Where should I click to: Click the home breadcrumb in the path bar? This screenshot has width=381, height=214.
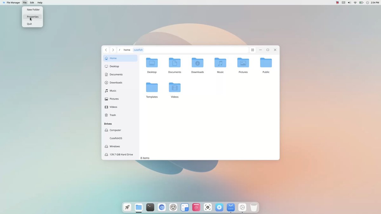click(x=127, y=50)
